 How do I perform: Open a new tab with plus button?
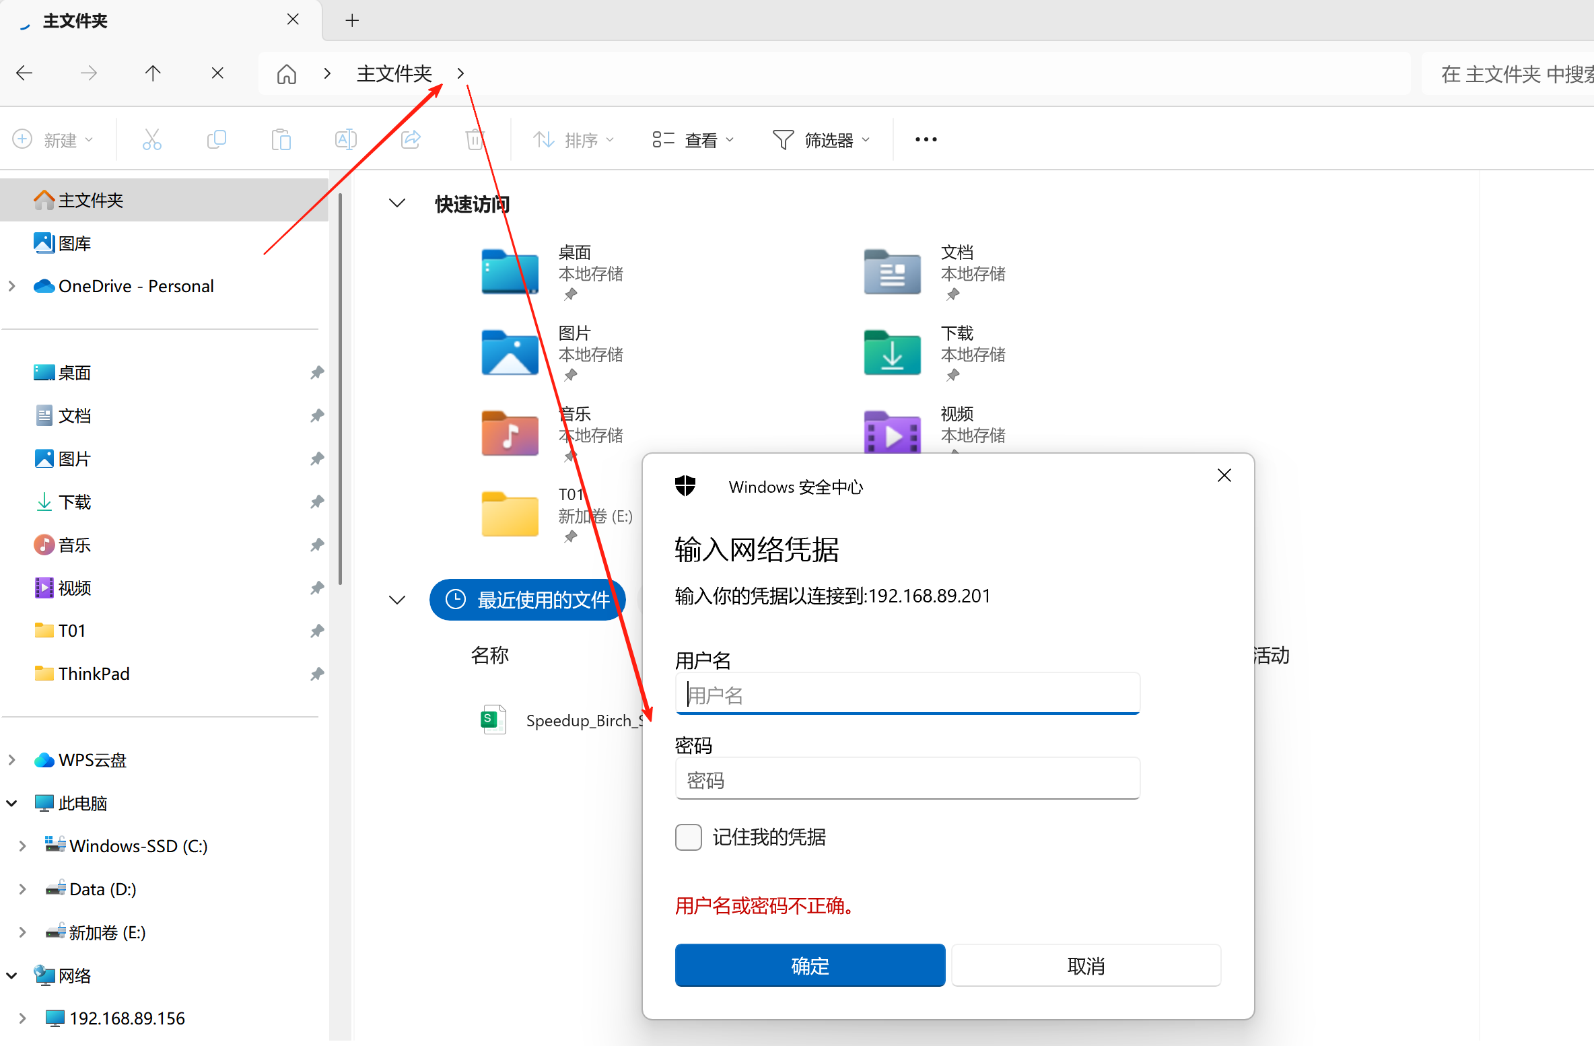tap(352, 21)
